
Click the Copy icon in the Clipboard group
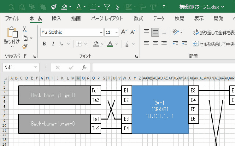point(25,38)
